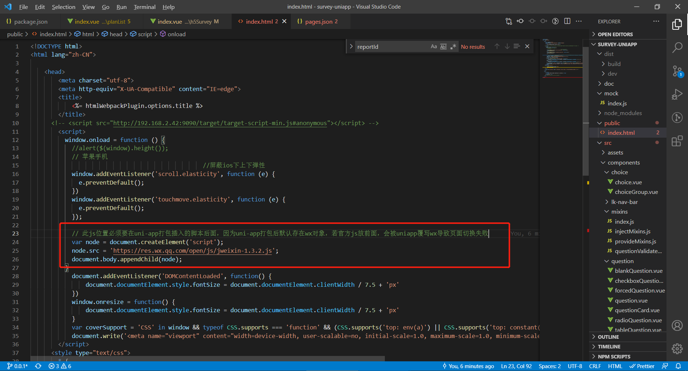
Task: Go to the next search match arrow
Action: (x=507, y=46)
